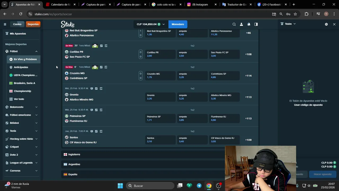Open UEFA Champions league sidebar item
This screenshot has width=339, height=191.
[23, 75]
